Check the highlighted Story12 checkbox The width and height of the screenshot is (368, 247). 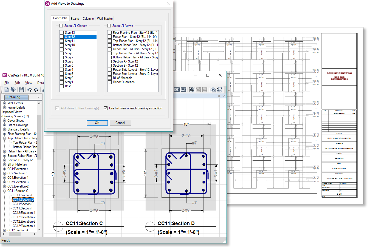tap(62, 37)
